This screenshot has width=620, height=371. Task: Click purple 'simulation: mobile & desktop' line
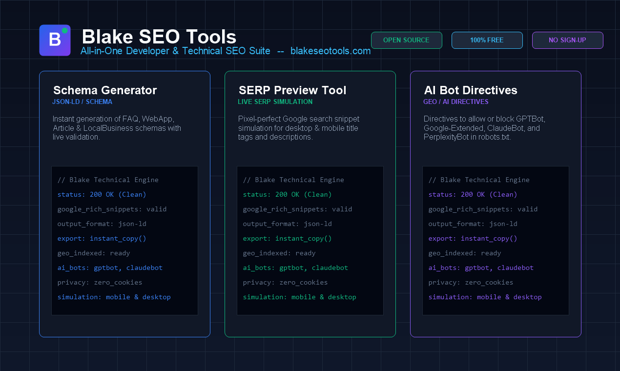click(485, 297)
